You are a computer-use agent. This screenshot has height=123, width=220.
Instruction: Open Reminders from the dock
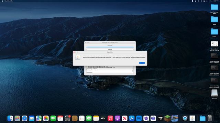point(82,119)
